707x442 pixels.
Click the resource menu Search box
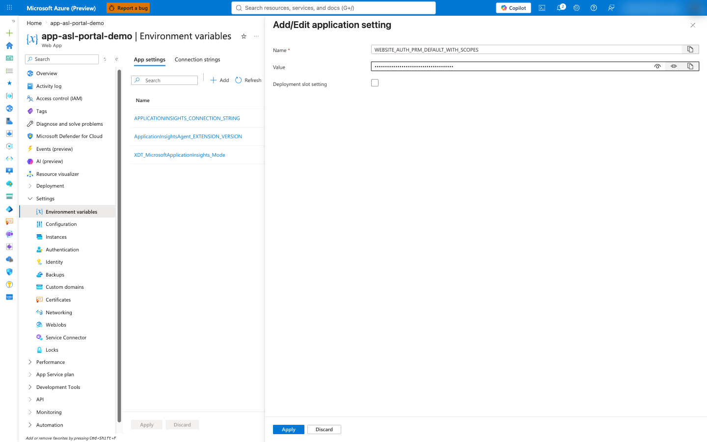coord(62,59)
